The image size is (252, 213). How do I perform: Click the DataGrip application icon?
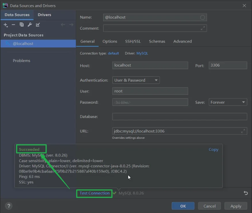(x=5, y=5)
